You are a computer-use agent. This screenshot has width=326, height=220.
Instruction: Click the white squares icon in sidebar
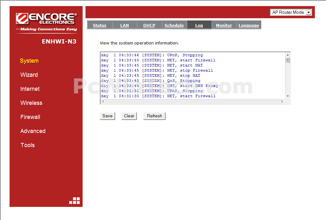click(x=74, y=200)
